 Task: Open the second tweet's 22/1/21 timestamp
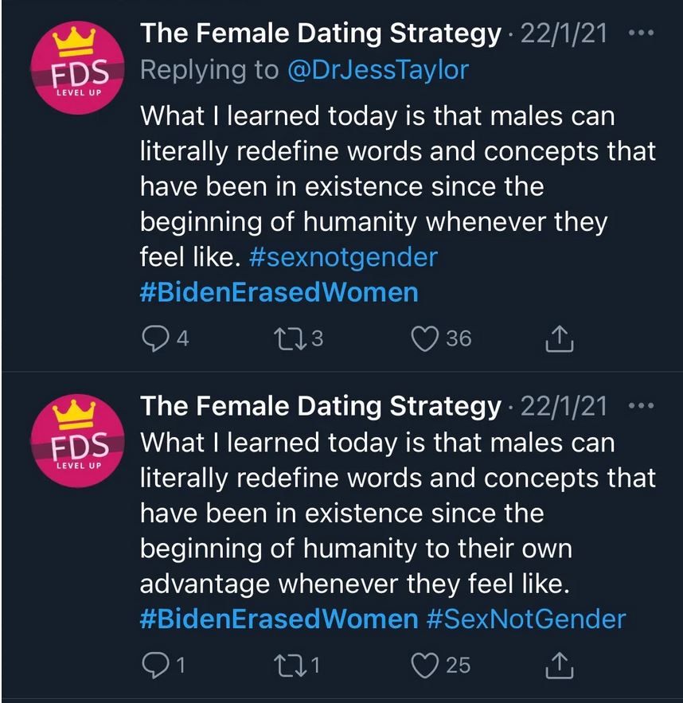click(x=563, y=407)
